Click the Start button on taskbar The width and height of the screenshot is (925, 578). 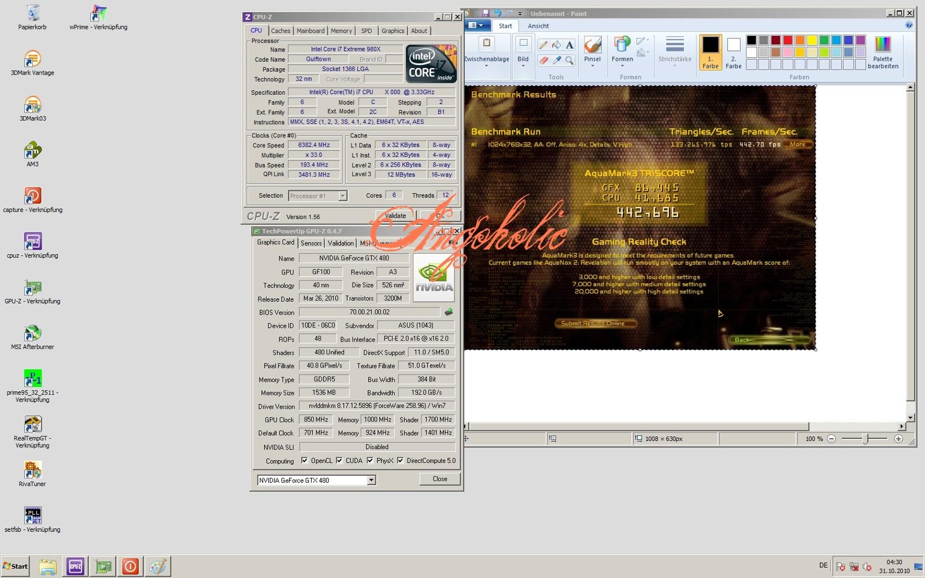15,566
